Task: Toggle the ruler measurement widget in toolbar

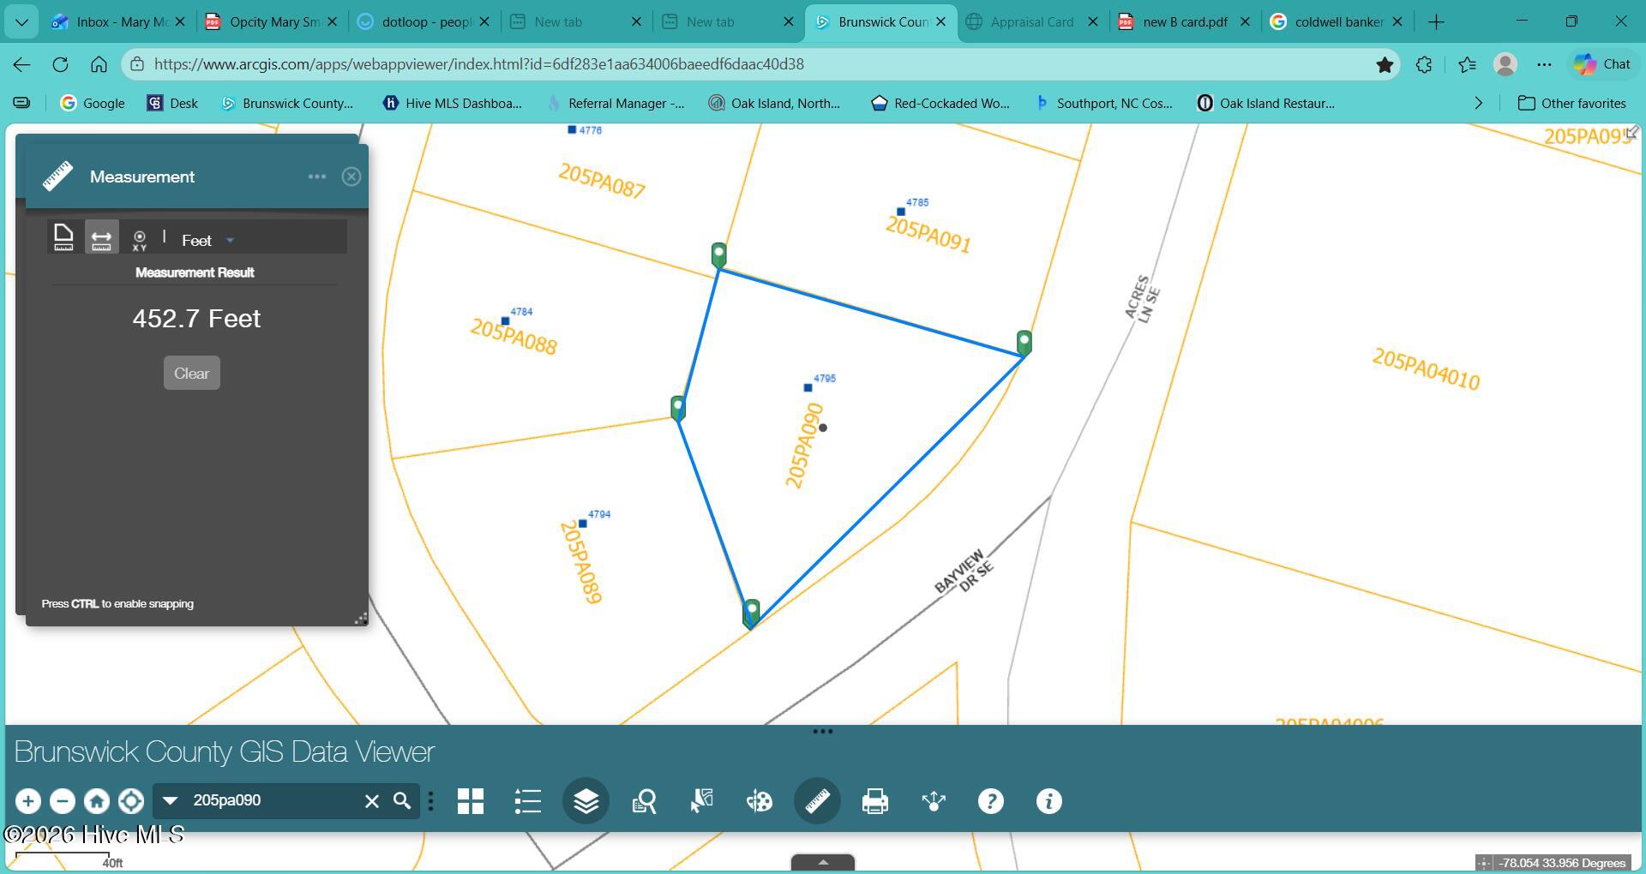Action: point(817,801)
